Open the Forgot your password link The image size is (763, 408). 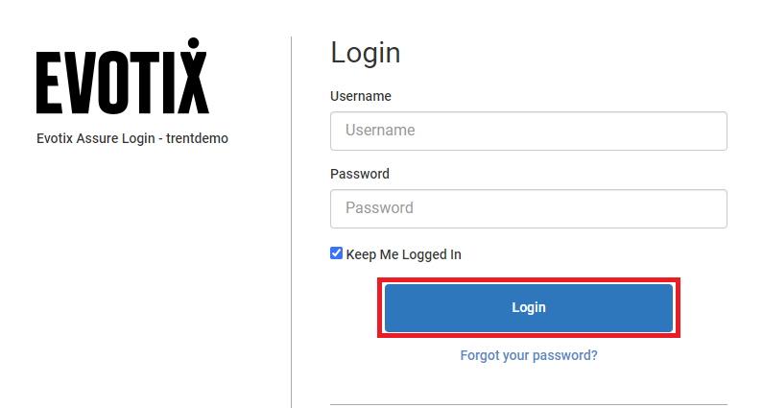(x=529, y=355)
